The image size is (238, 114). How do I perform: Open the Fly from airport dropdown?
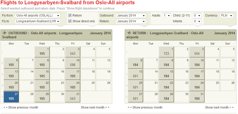coord(38,15)
